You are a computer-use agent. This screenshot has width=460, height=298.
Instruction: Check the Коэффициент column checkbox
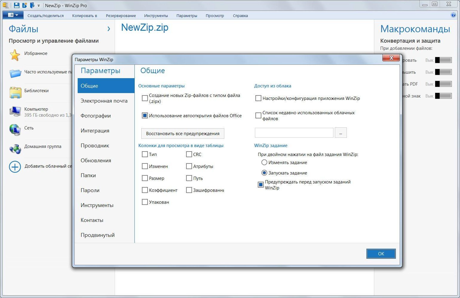[x=145, y=190]
